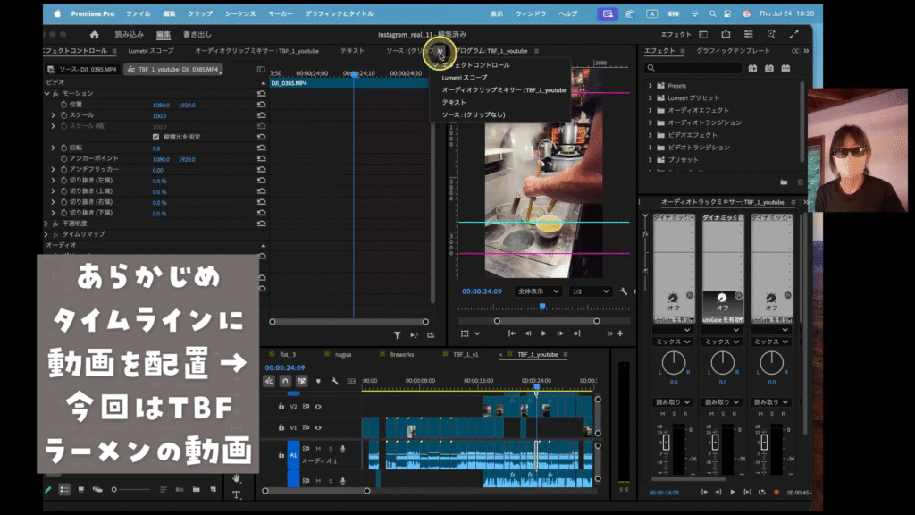
Task: Toggle the A1 voice-over record microphone
Action: (x=342, y=449)
